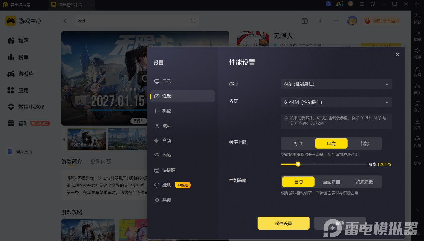Viewport: 424px width, 241px height.
Task: Close the settings dialog with X
Action: tap(397, 55)
